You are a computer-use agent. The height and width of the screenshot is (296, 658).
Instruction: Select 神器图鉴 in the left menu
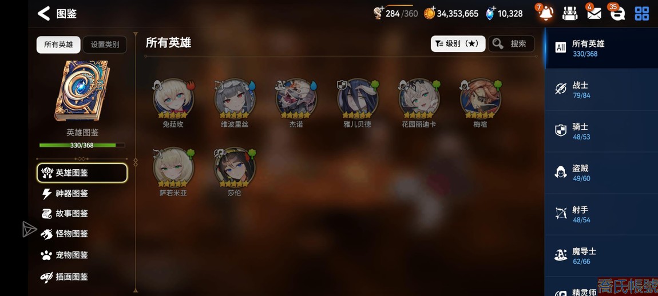click(65, 193)
